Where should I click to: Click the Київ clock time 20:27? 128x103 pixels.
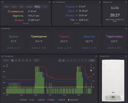coord(115,15)
